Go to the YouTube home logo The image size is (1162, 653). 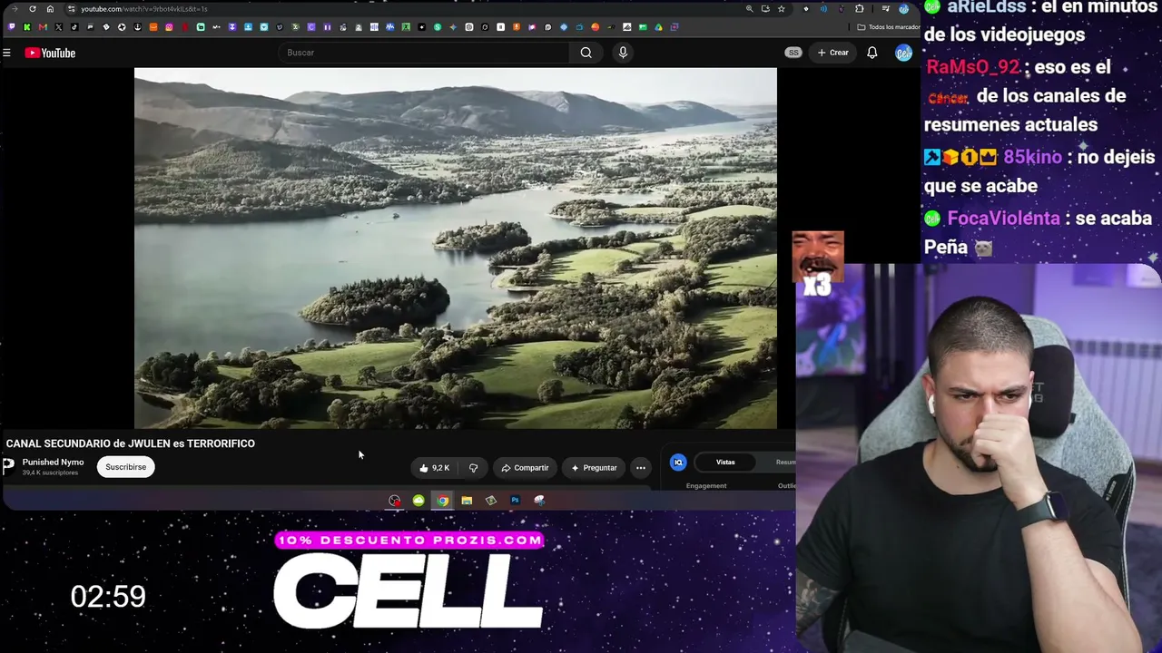click(x=50, y=53)
